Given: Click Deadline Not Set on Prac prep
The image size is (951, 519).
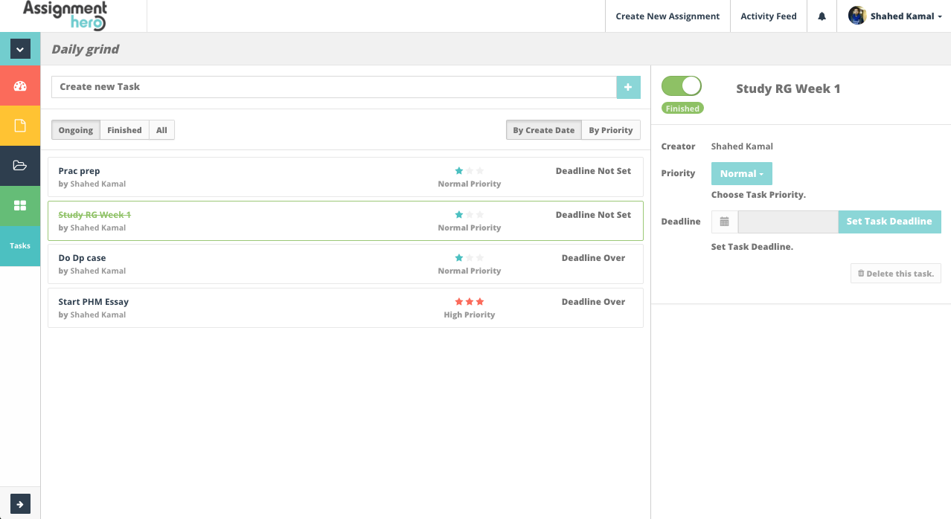Looking at the screenshot, I should pyautogui.click(x=593, y=171).
